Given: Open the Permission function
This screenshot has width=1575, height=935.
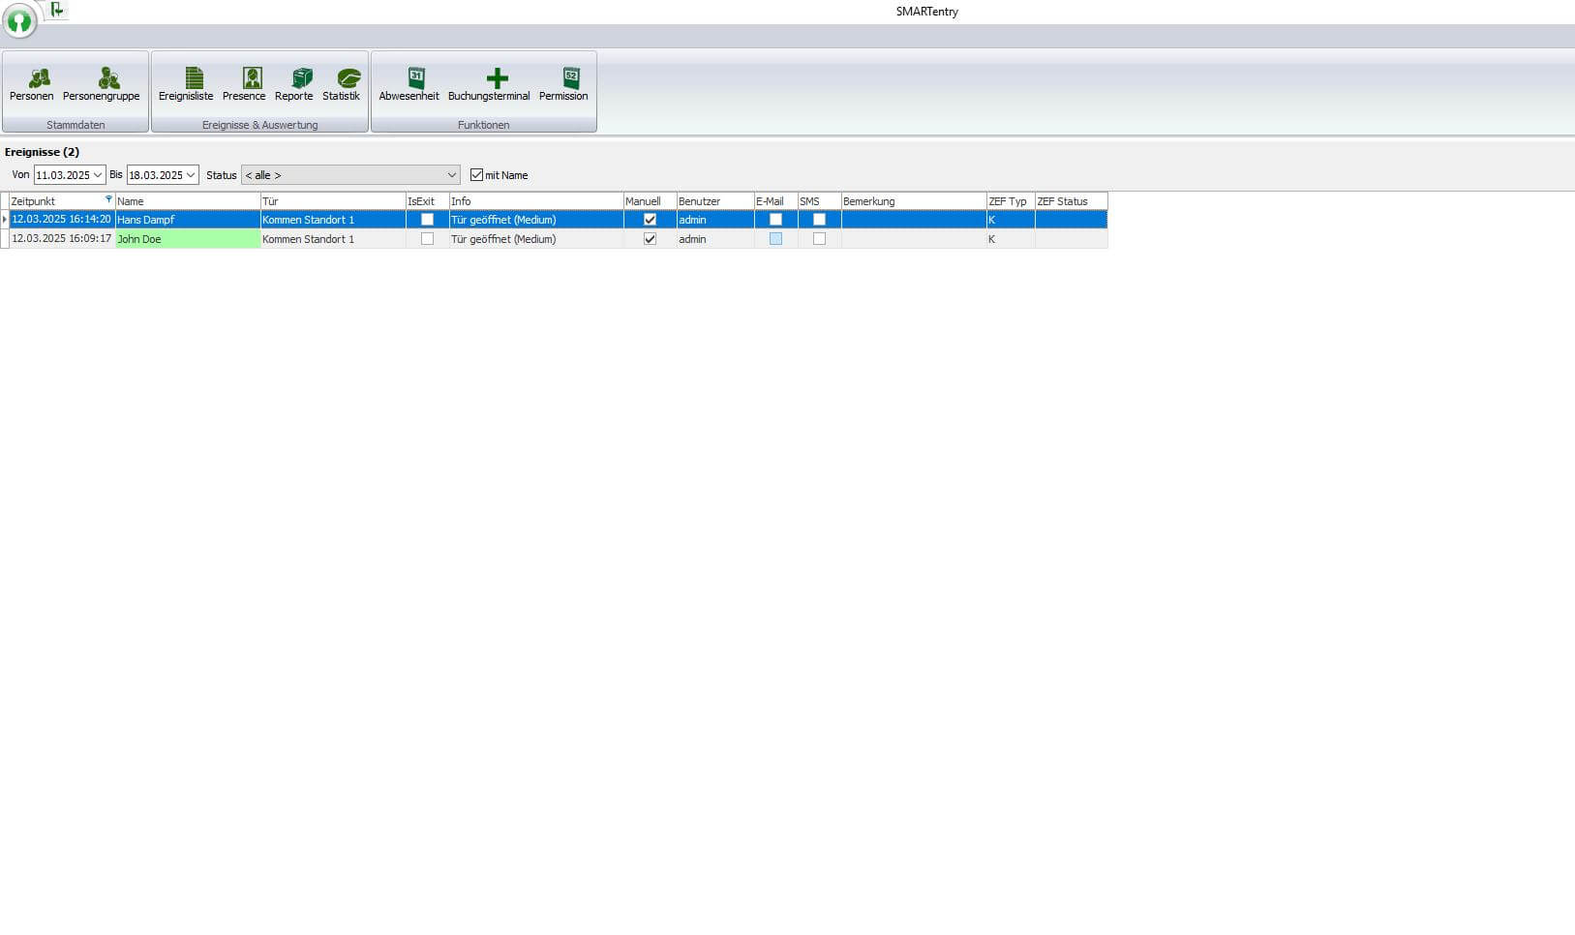Looking at the screenshot, I should click(x=563, y=85).
